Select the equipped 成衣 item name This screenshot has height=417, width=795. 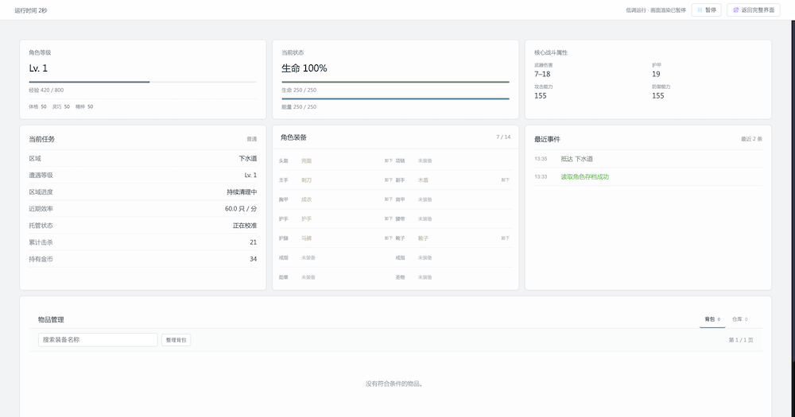[x=306, y=199]
